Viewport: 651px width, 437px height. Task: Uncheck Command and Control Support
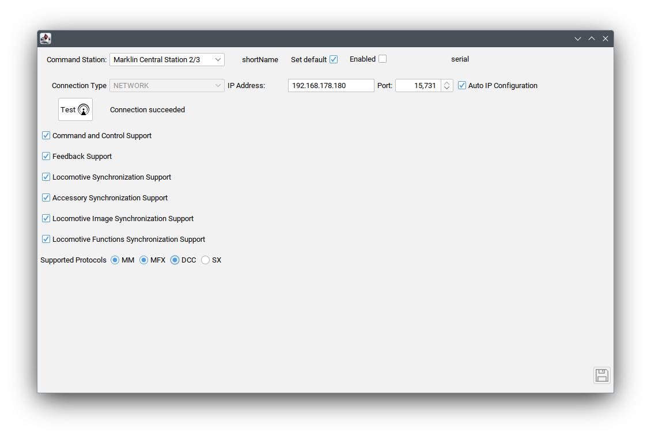coord(46,135)
